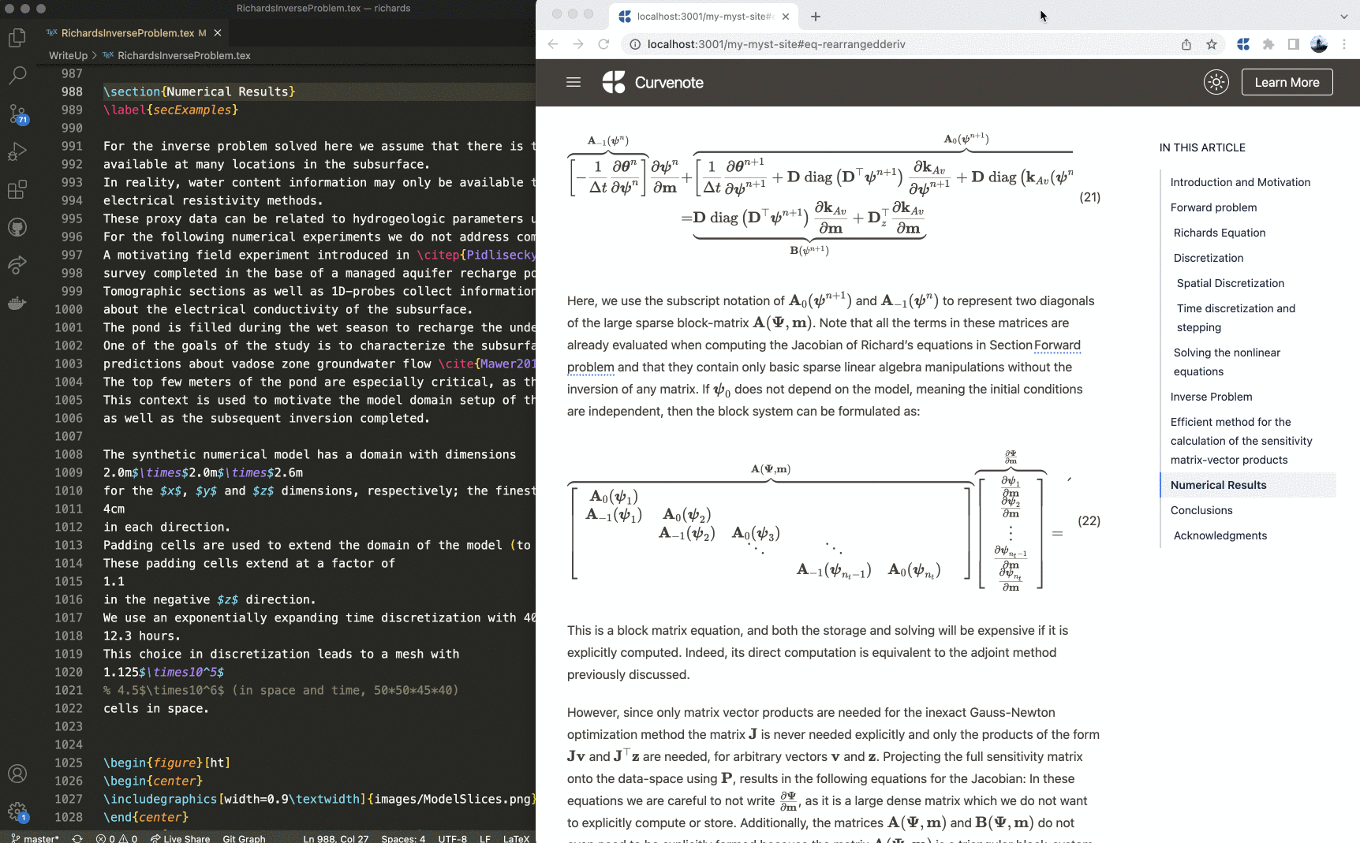Viewport: 1360px width, 843px height.
Task: Click the master branch indicator
Action: pyautogui.click(x=35, y=838)
